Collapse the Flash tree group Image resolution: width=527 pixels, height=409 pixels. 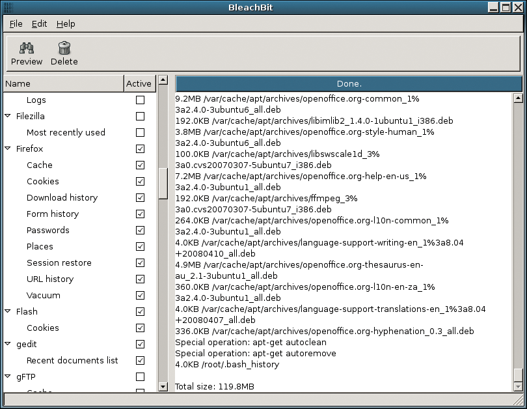click(8, 311)
